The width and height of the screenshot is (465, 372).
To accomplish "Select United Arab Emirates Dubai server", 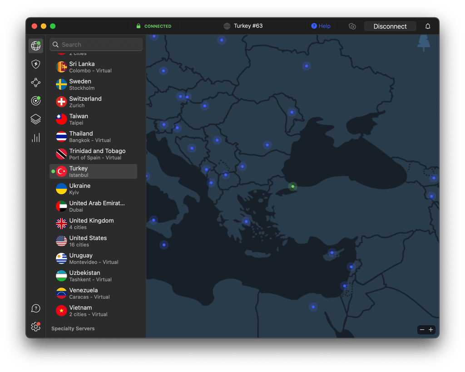I will click(x=94, y=206).
